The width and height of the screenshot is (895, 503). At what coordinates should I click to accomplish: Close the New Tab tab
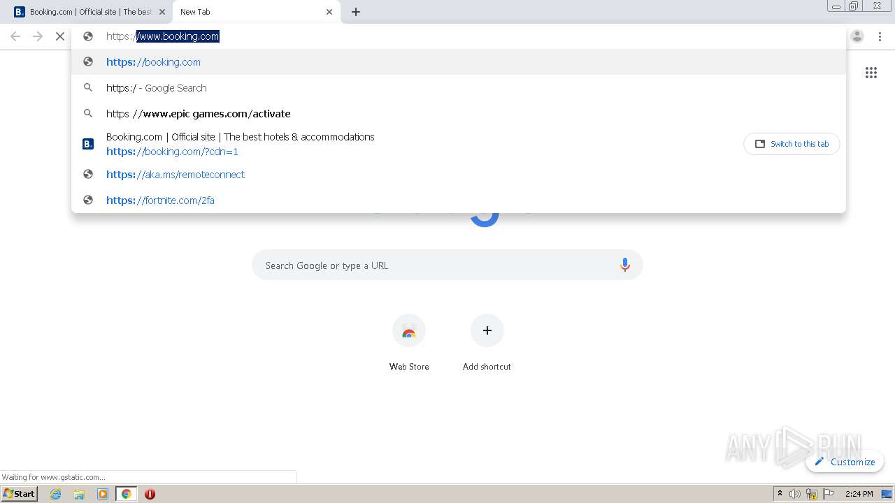(x=329, y=12)
